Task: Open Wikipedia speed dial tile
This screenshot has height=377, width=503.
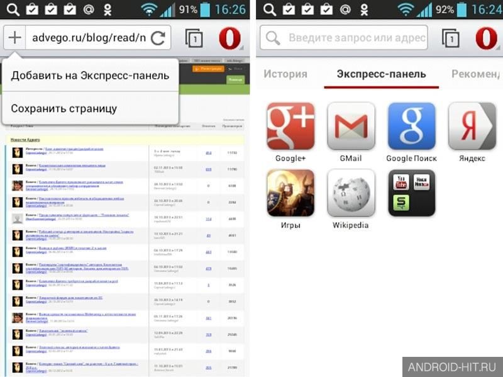Action: (x=351, y=193)
